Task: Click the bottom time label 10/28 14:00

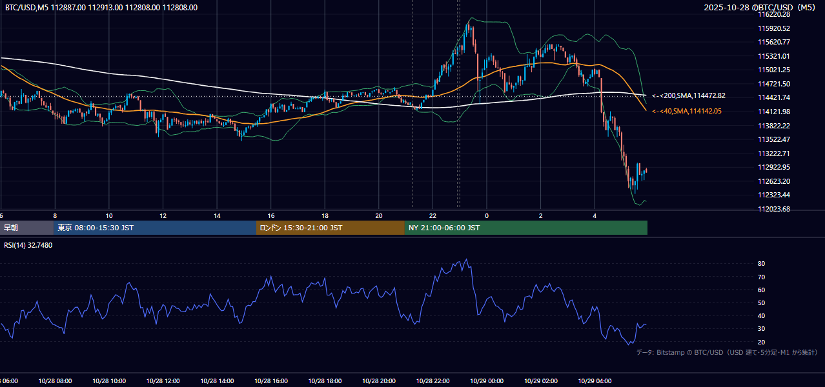Action: click(x=217, y=381)
